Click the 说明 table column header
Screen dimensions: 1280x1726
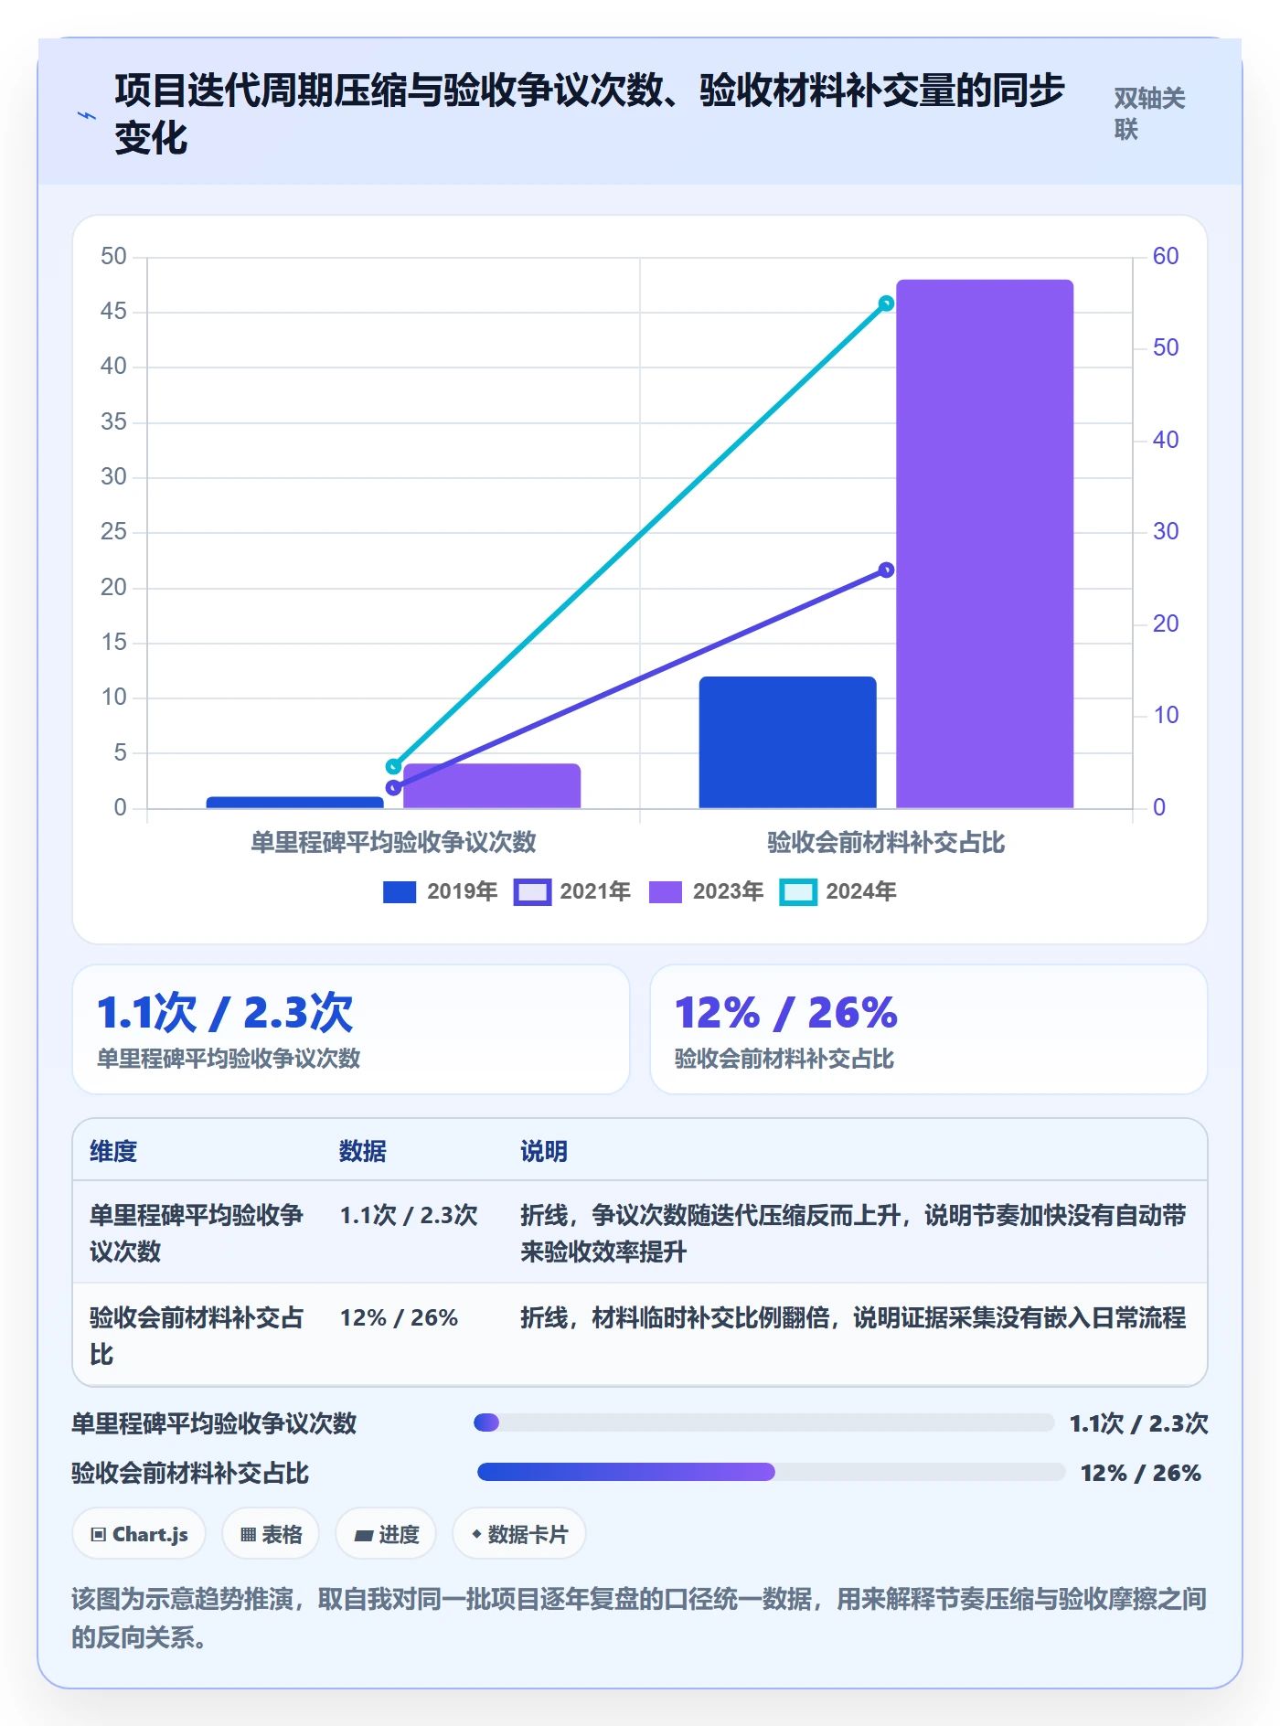pos(544,1151)
